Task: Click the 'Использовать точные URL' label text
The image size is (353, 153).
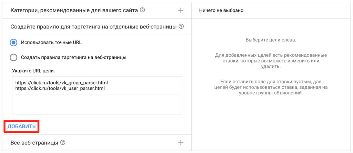Action: 51,43
